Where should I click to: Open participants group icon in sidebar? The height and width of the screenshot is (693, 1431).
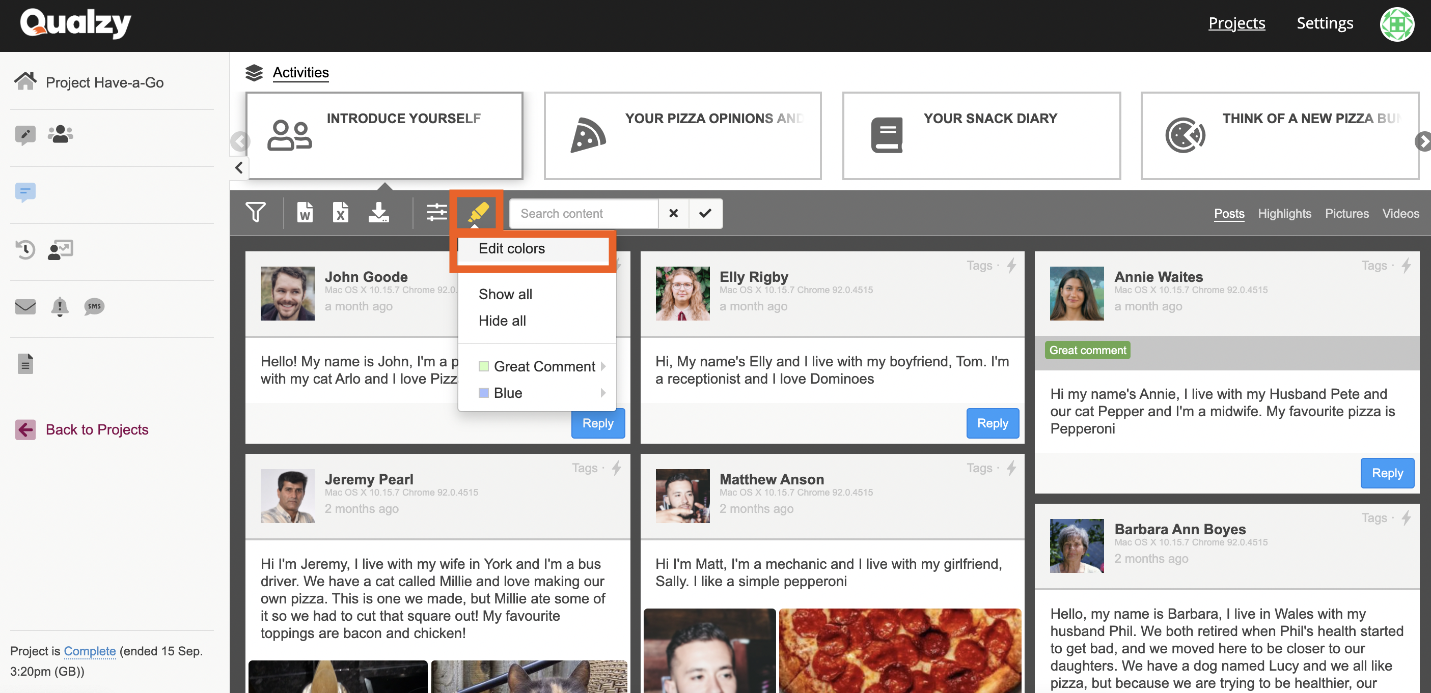click(x=60, y=134)
